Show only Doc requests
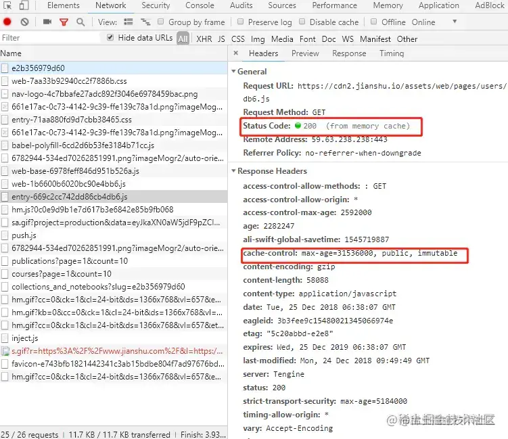Image resolution: width=508 pixels, height=439 pixels. click(x=329, y=39)
